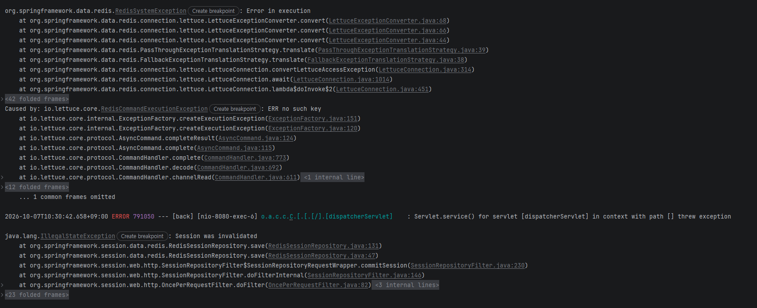This screenshot has width=757, height=308.
Task: Expand the 12 folded frames section
Action: [x=37, y=187]
